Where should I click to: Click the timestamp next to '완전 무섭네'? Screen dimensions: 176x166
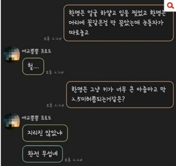[73, 160]
